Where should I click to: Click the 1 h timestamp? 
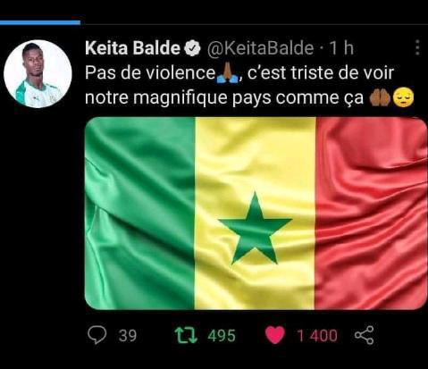[341, 47]
